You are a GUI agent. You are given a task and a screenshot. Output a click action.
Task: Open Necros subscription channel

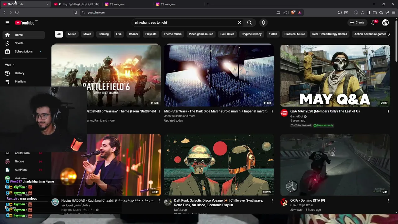tap(24, 161)
